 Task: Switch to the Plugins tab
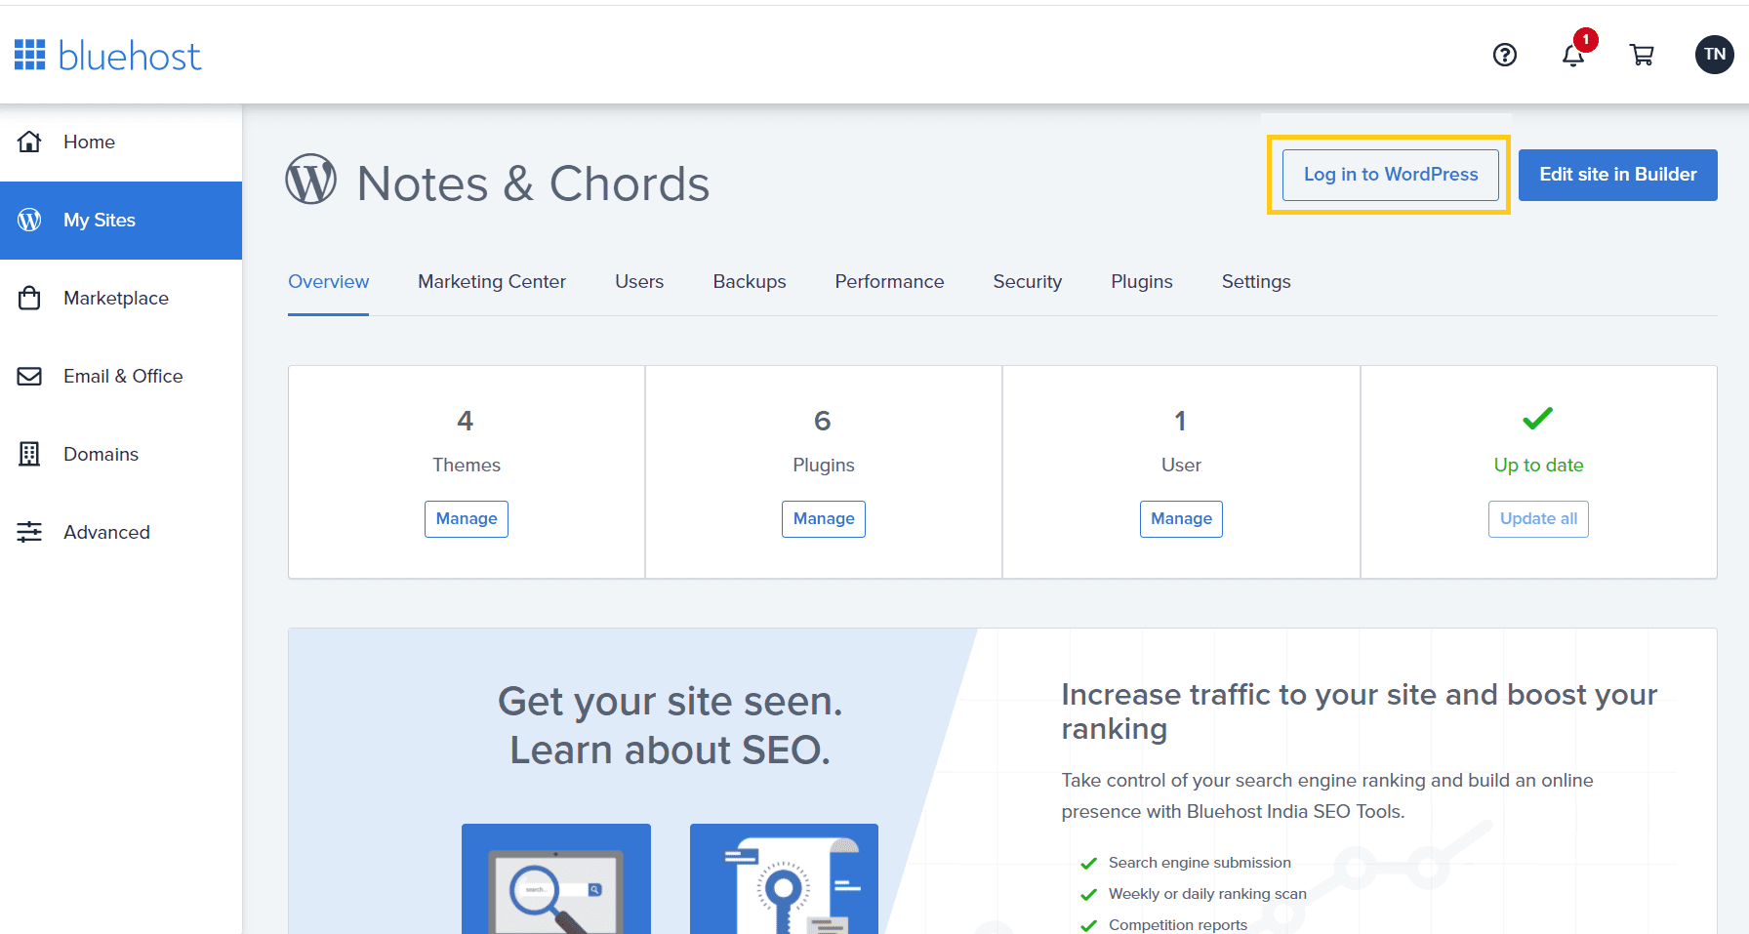point(1142,281)
